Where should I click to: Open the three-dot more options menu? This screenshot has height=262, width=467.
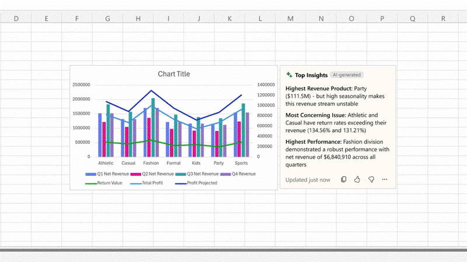coord(384,179)
